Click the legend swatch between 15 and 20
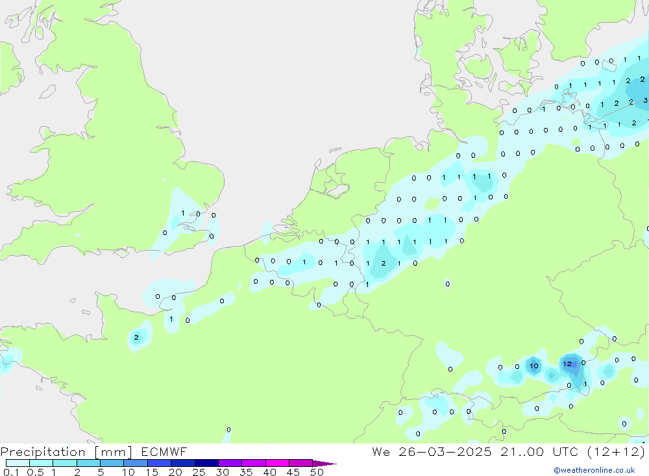The width and height of the screenshot is (649, 476). tap(160, 463)
